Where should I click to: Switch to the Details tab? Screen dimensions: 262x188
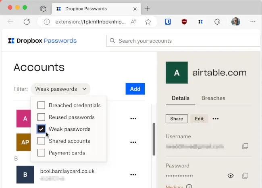181,98
